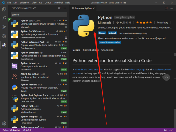The image size is (176, 132).
Task: Clear extensions search results icon
Action: 59,8
